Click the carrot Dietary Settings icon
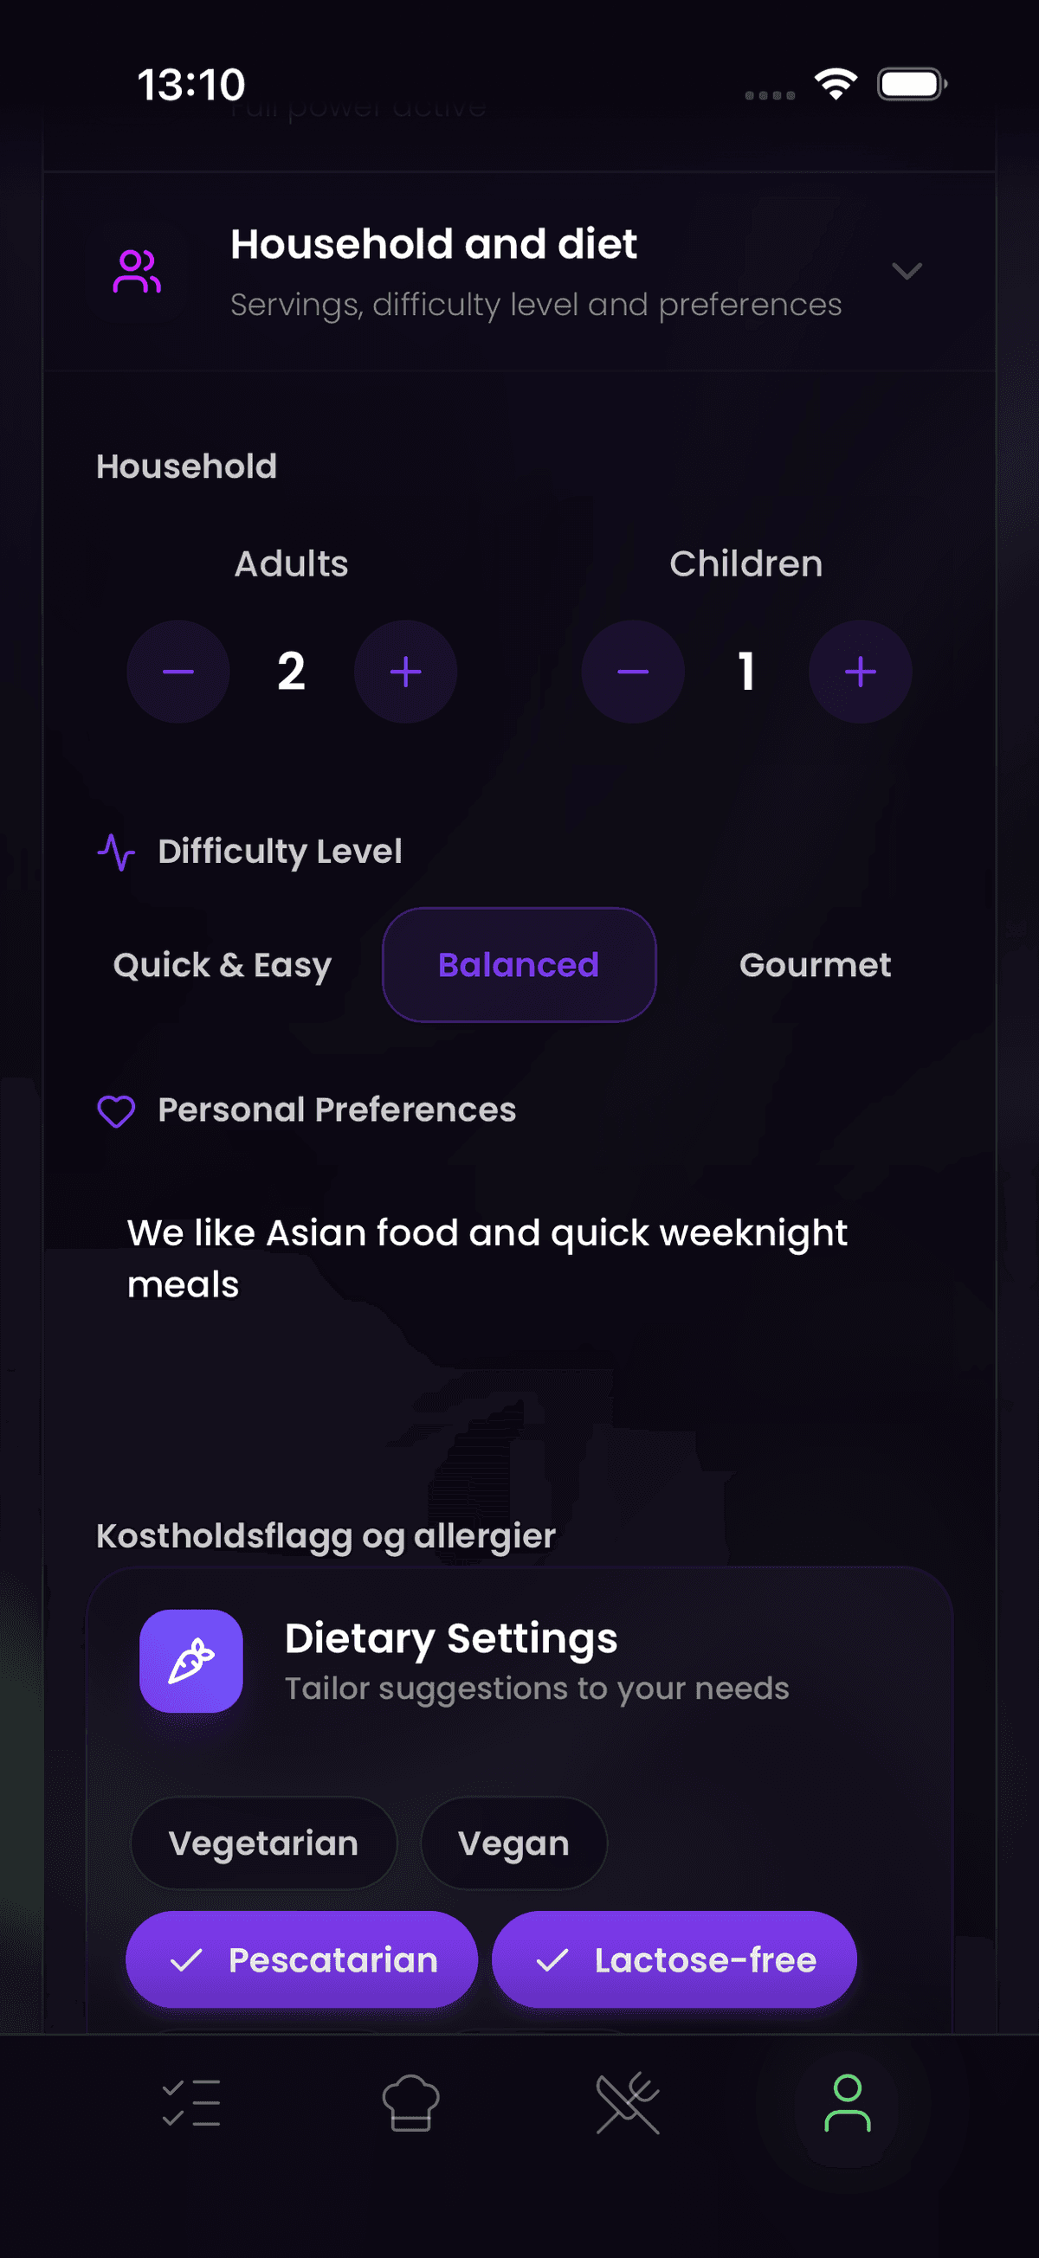 point(191,1660)
